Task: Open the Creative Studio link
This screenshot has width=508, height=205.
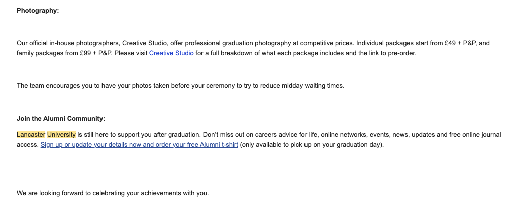Action: pos(171,53)
